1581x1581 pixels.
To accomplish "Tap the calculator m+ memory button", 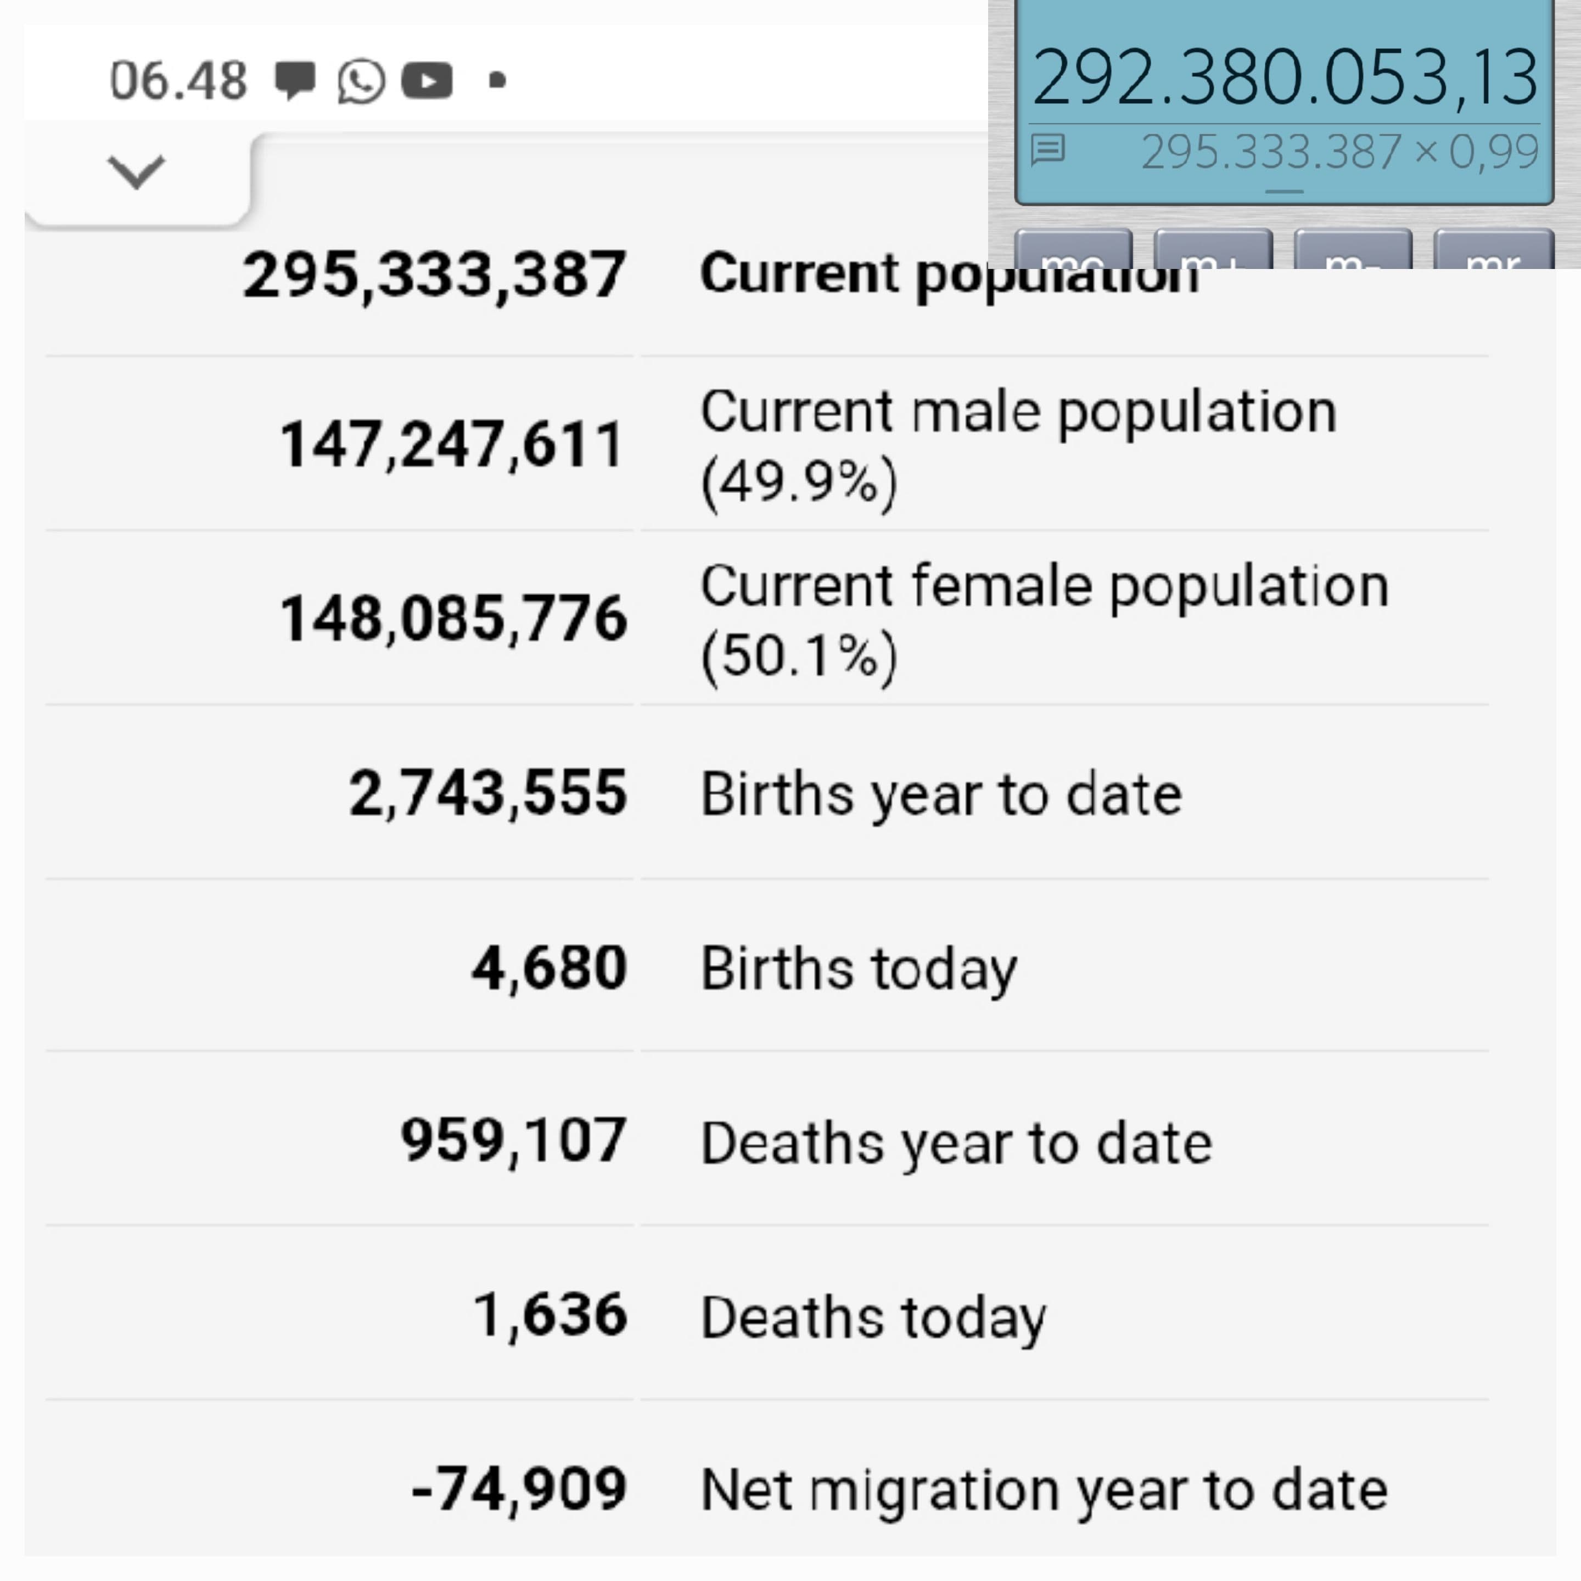I will [x=1213, y=250].
